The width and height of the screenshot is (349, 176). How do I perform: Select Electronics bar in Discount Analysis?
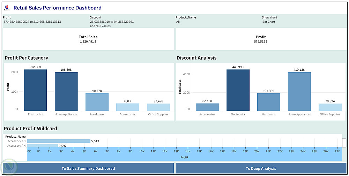point(238,90)
